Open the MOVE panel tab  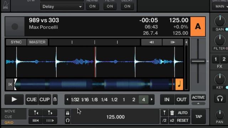tap(10, 111)
